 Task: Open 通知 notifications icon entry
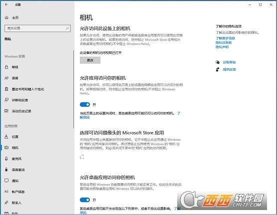[x=6, y=181]
